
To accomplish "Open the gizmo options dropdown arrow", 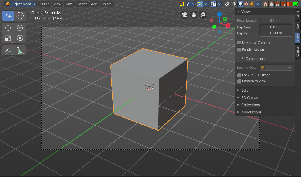I will [206, 4].
